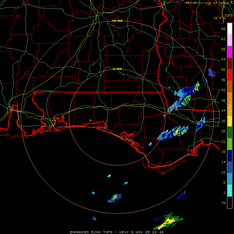The image size is (234, 234).
Task: Click the "26" legend value
Action: pos(223,131)
